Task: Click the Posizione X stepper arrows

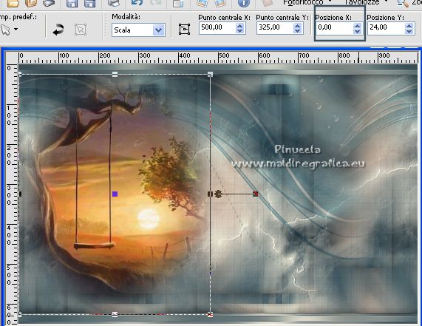Action: 357,28
